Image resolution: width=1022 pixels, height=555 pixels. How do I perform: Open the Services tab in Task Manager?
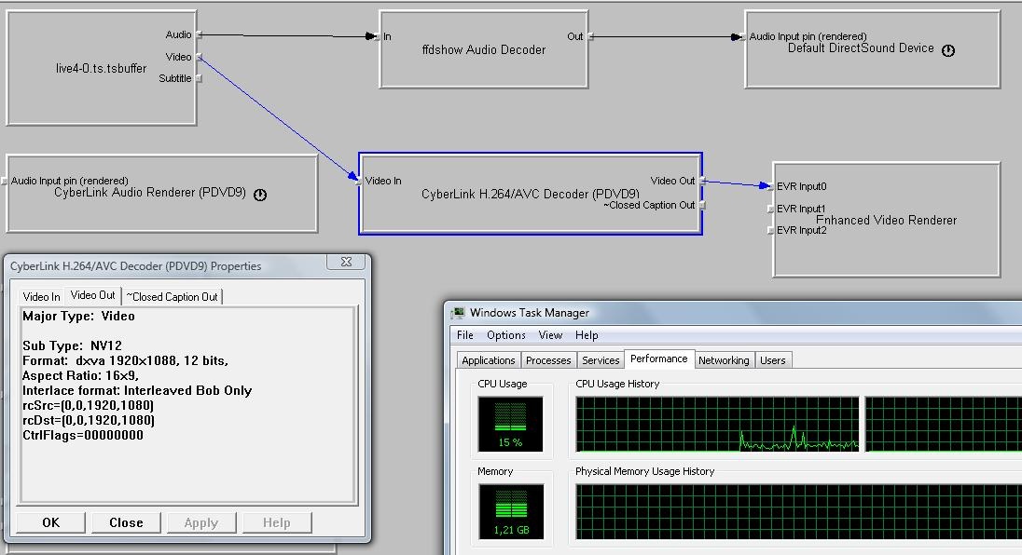[601, 360]
